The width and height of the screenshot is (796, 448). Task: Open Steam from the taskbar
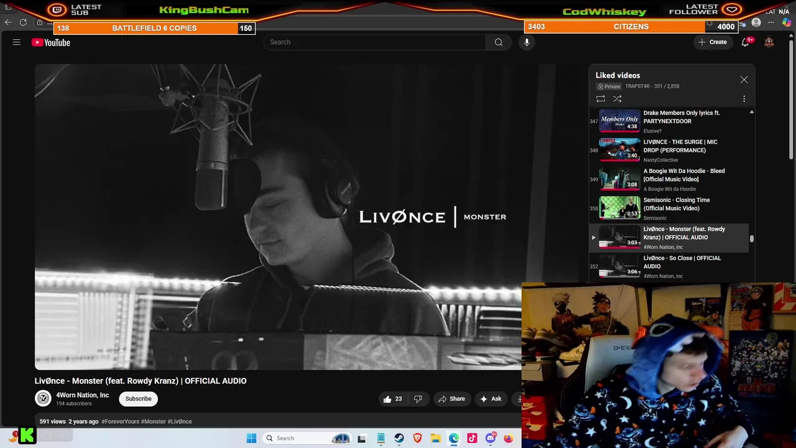(399, 438)
